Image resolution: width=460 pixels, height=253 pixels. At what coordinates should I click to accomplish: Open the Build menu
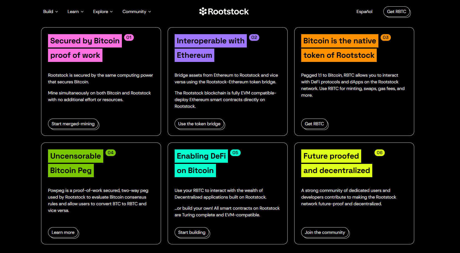pos(51,12)
